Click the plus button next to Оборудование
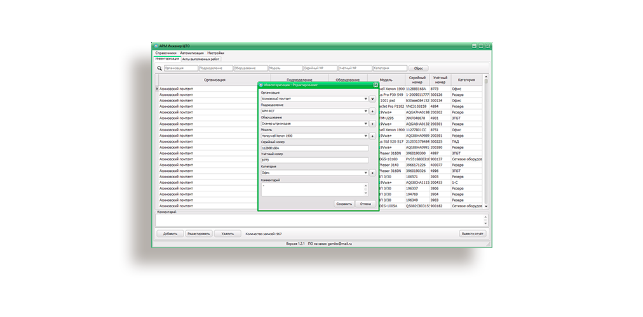643x317 pixels. tap(373, 123)
